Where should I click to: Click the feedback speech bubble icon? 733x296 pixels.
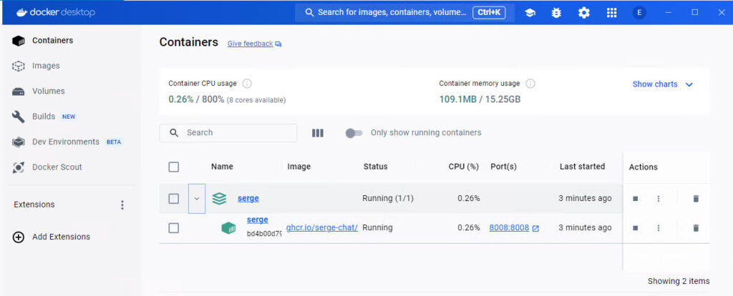tap(278, 44)
